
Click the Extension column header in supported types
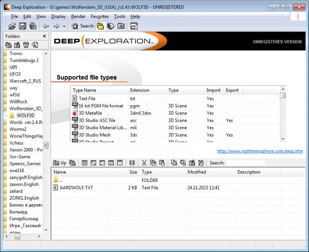tap(147, 90)
